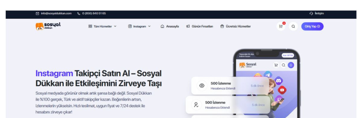Click the paragraph starting with Sosyal medyada görünür
Viewport: 362px width, 118px height.
click(94, 103)
